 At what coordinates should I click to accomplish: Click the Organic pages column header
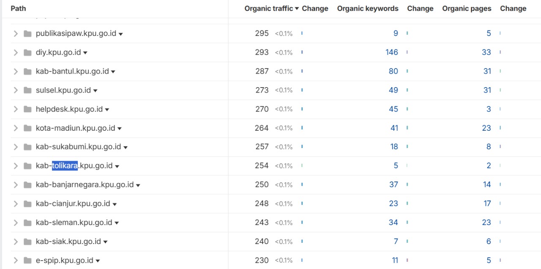point(467,8)
